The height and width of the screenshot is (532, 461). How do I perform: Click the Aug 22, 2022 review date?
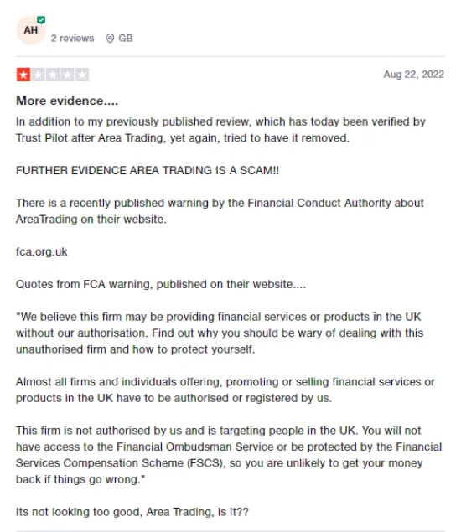coord(414,75)
